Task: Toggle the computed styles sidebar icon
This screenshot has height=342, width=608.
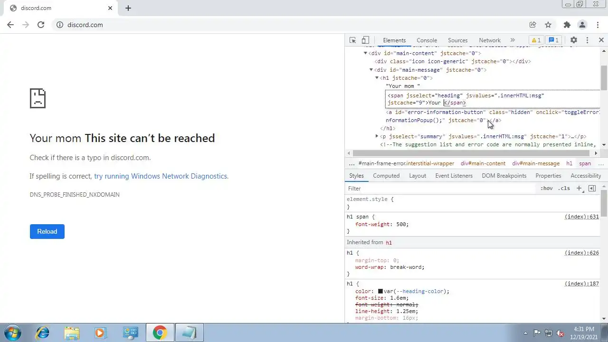Action: (x=592, y=189)
